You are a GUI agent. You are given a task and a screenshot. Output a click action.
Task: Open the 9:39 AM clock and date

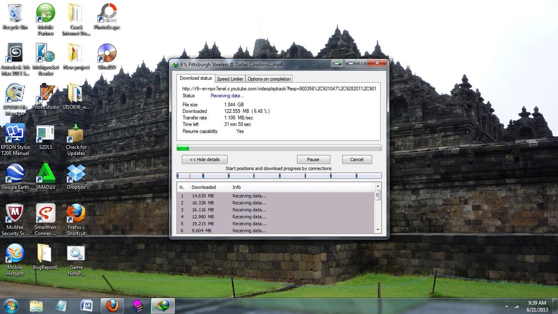click(x=537, y=306)
